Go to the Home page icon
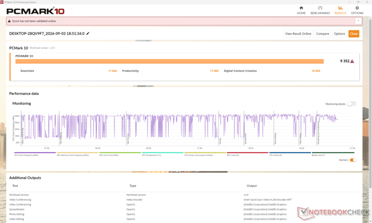Screen dimensions: 372x223 click(301, 8)
